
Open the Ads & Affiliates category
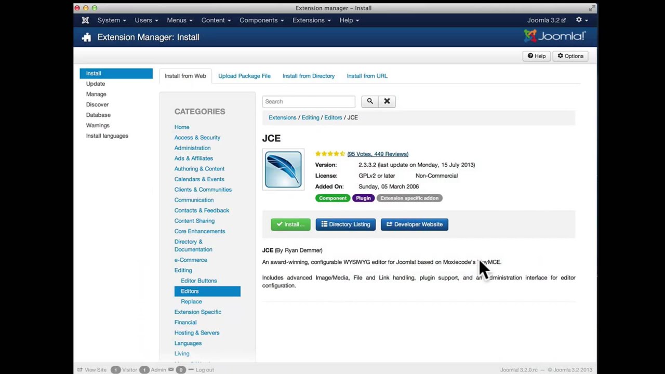click(194, 158)
